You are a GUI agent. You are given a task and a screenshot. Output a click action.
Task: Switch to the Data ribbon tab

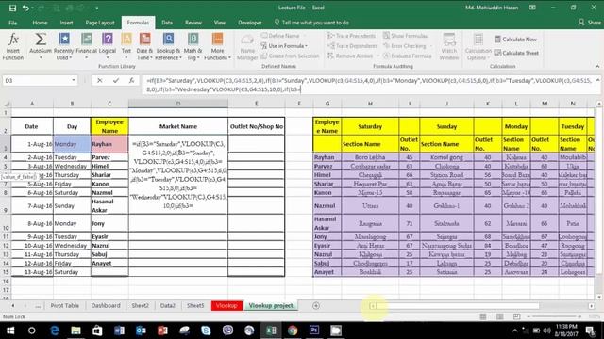[167, 23]
